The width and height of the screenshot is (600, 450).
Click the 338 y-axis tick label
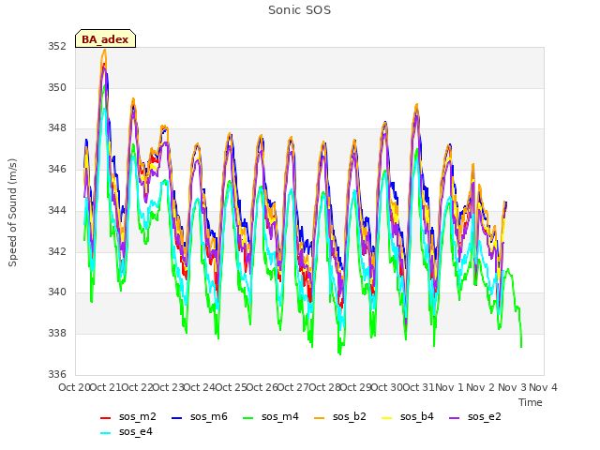[57, 334]
